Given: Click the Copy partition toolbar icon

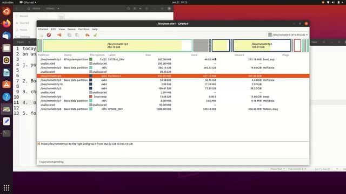Looking at the screenshot, I should [69, 35].
